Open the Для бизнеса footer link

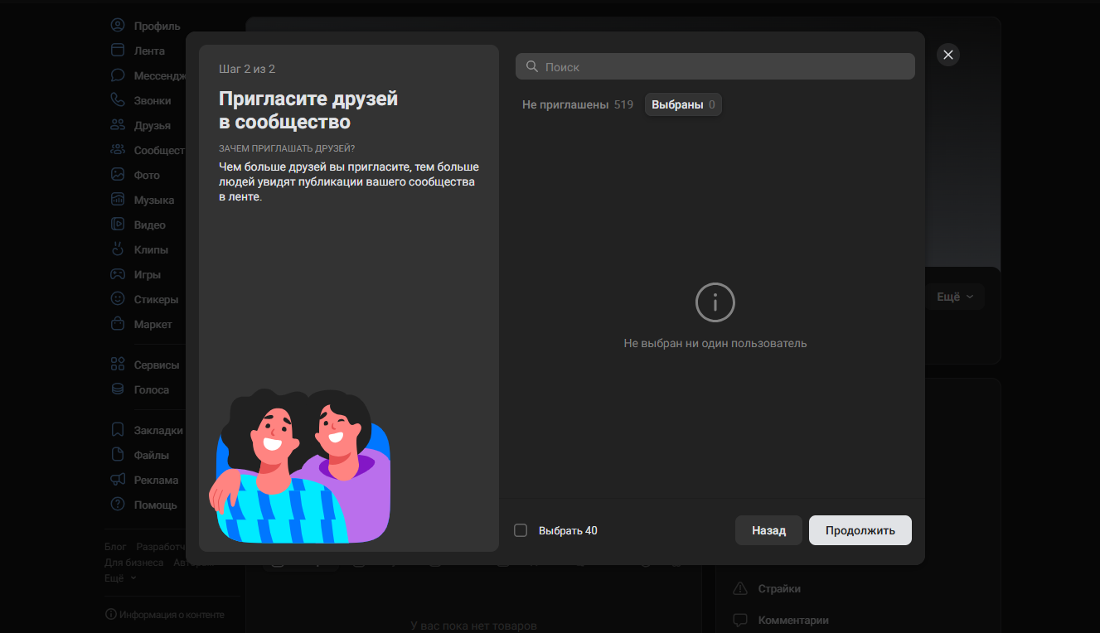click(134, 563)
